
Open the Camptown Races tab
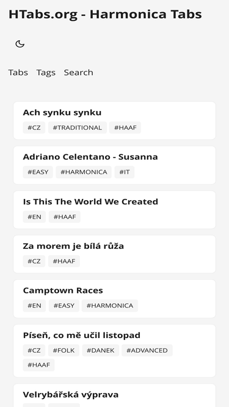(x=63, y=290)
